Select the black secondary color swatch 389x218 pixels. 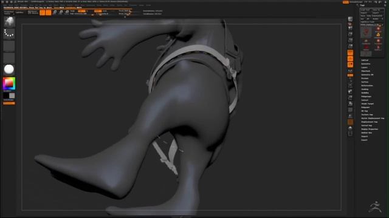click(6, 96)
